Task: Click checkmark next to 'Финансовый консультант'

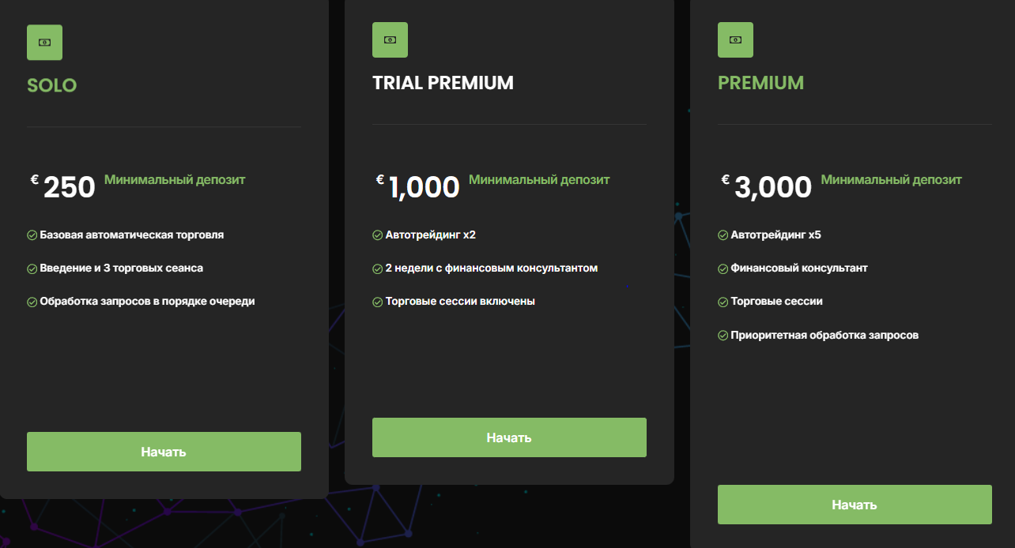Action: (723, 268)
